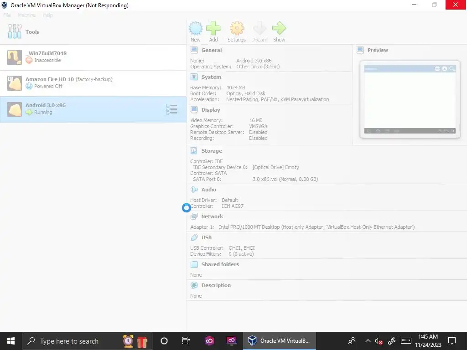
Task: Show hidden system tray icons
Action: coord(368,341)
